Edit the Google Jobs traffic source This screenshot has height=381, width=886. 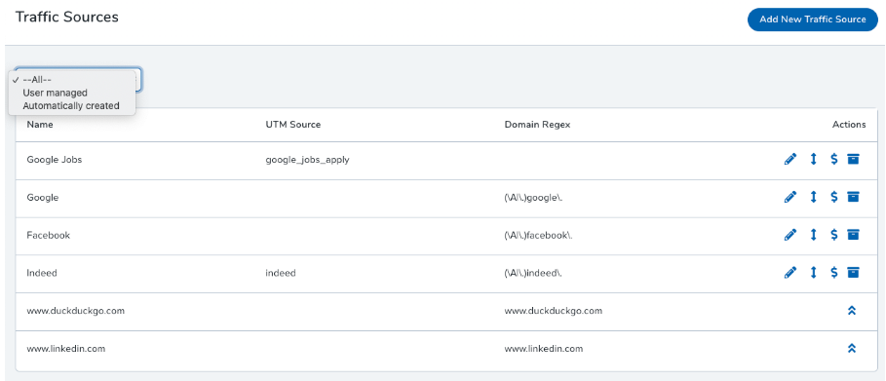pos(790,160)
